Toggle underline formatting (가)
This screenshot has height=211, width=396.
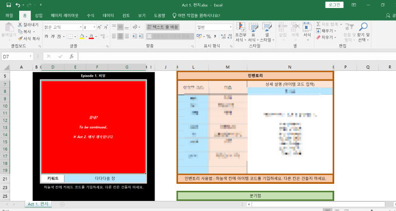pos(59,37)
